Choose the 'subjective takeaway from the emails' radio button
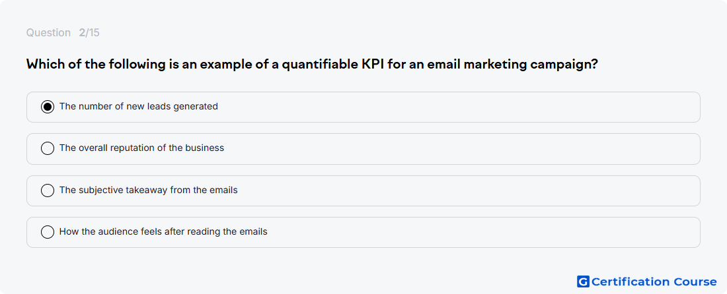This screenshot has height=294, width=727. (x=48, y=191)
